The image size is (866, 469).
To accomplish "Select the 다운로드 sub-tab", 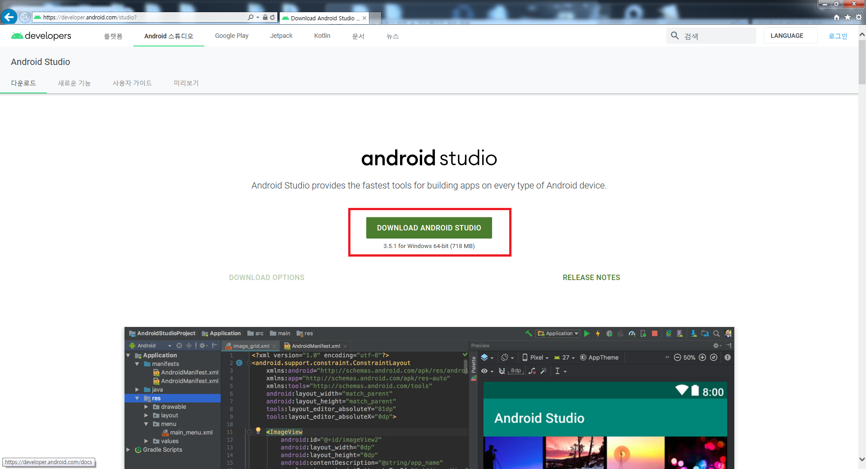I will click(23, 83).
